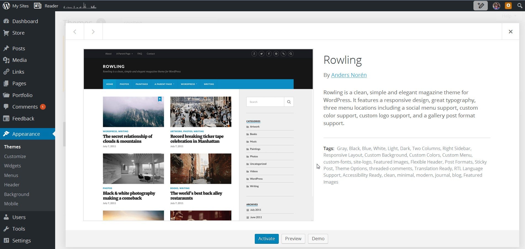The height and width of the screenshot is (249, 525).
Task: Click the Tags label text
Action: pyautogui.click(x=329, y=148)
